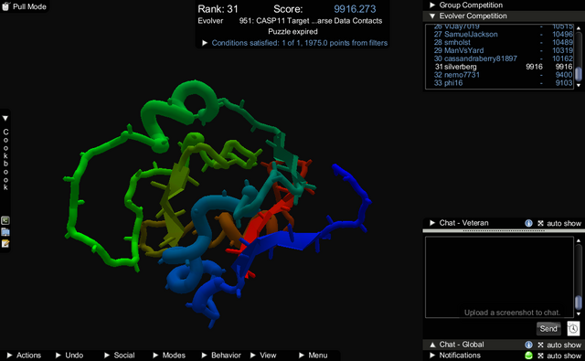Open the Behavior menu

coord(221,355)
